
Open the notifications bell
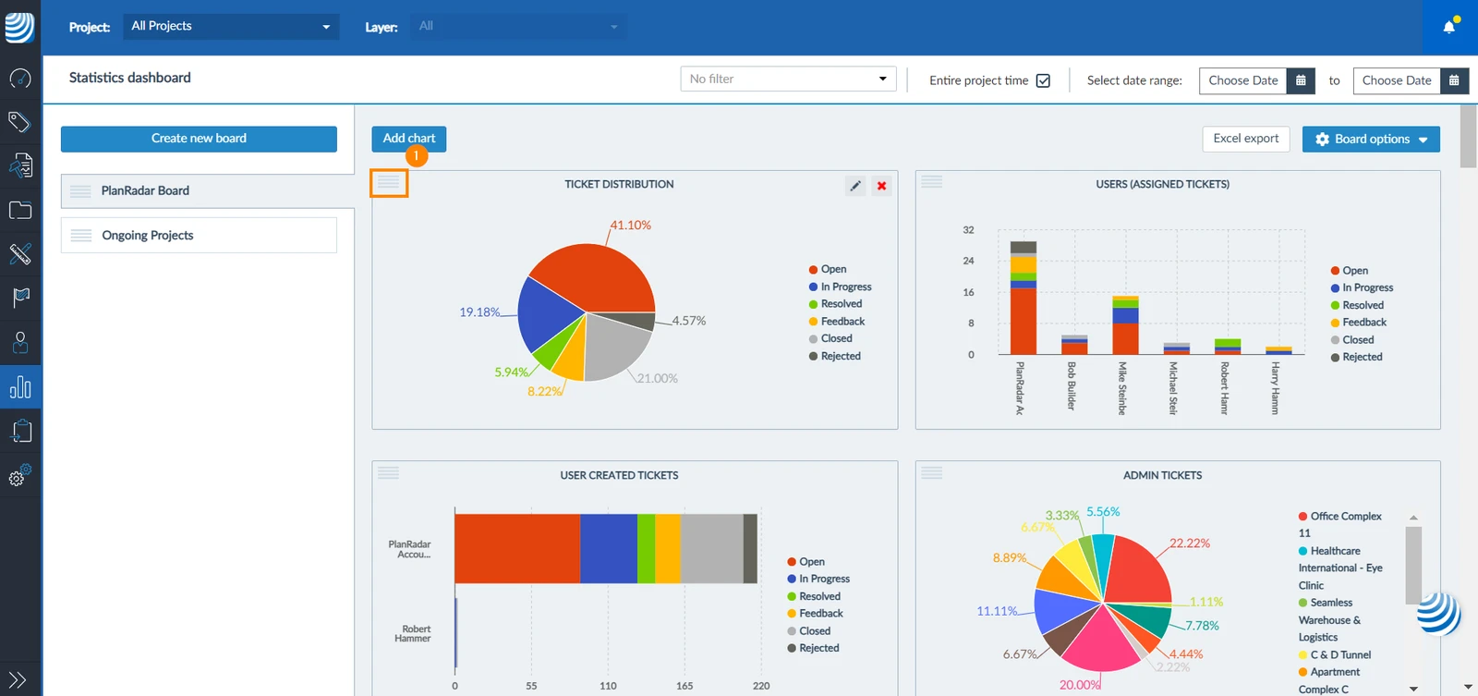click(1449, 26)
